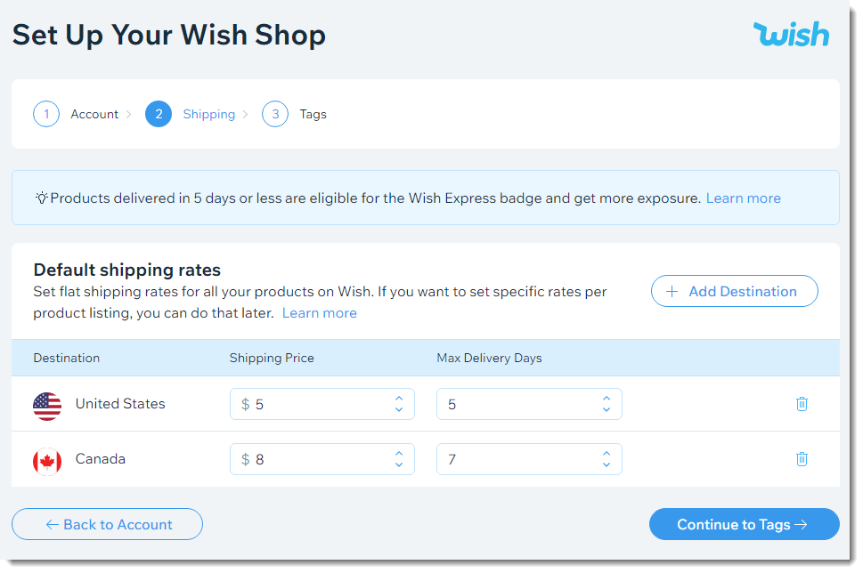Delete the Canada destination row
Image resolution: width=863 pixels, height=573 pixels.
(x=802, y=458)
